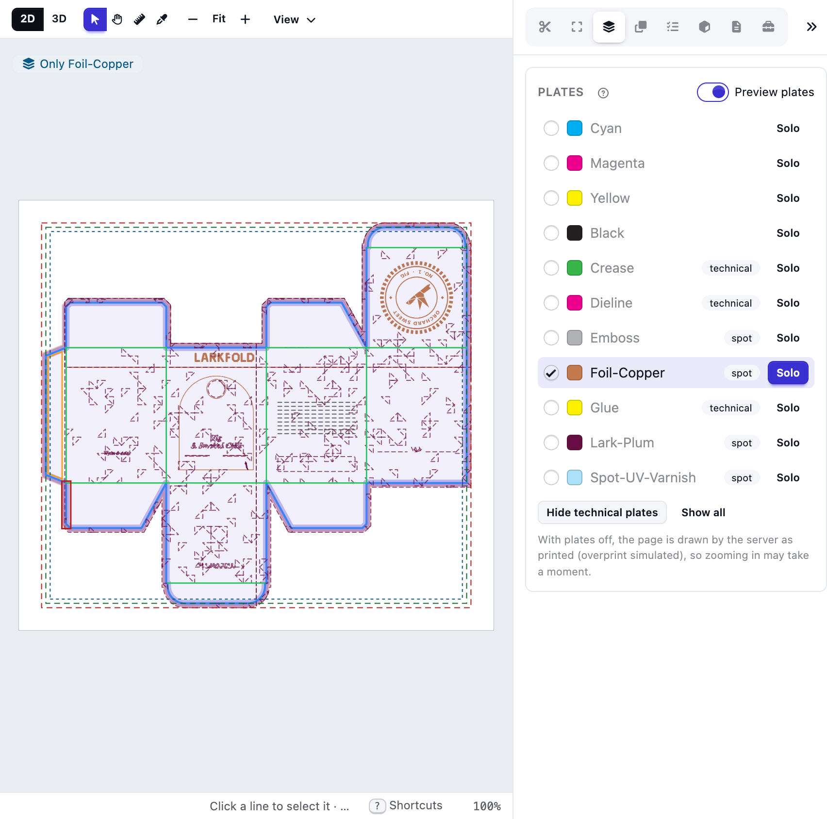827x819 pixels.
Task: Open the View dropdown menu
Action: [x=295, y=19]
